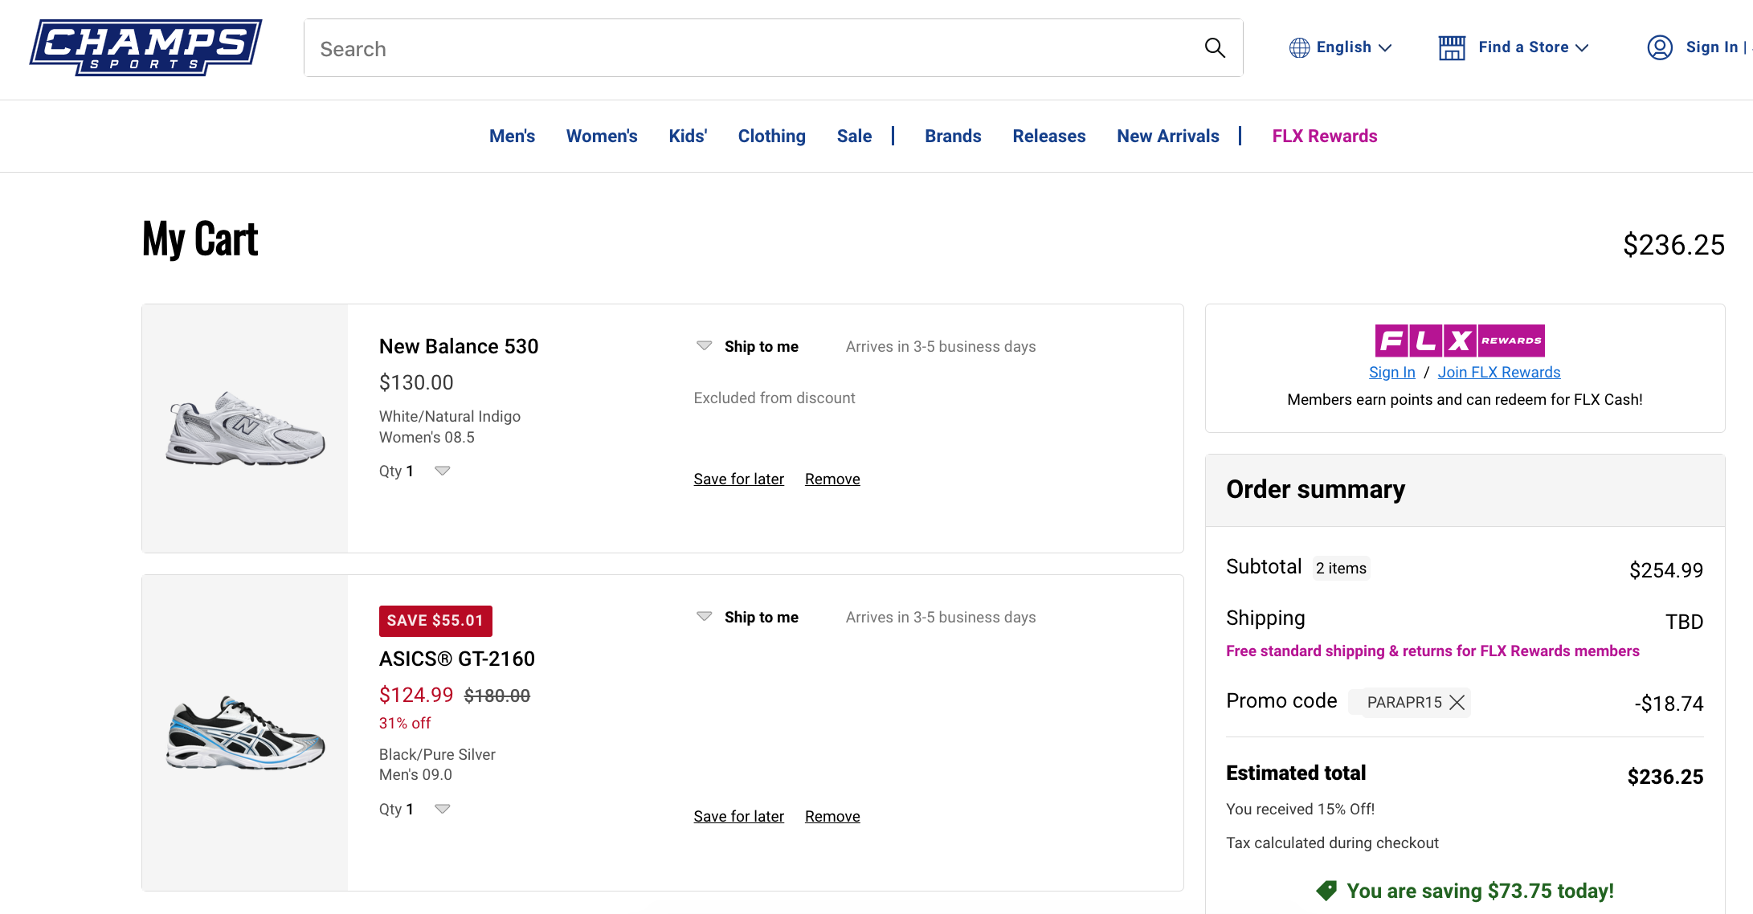Remove the PARAPR15 promo code with X
This screenshot has height=914, width=1753.
coord(1457,703)
